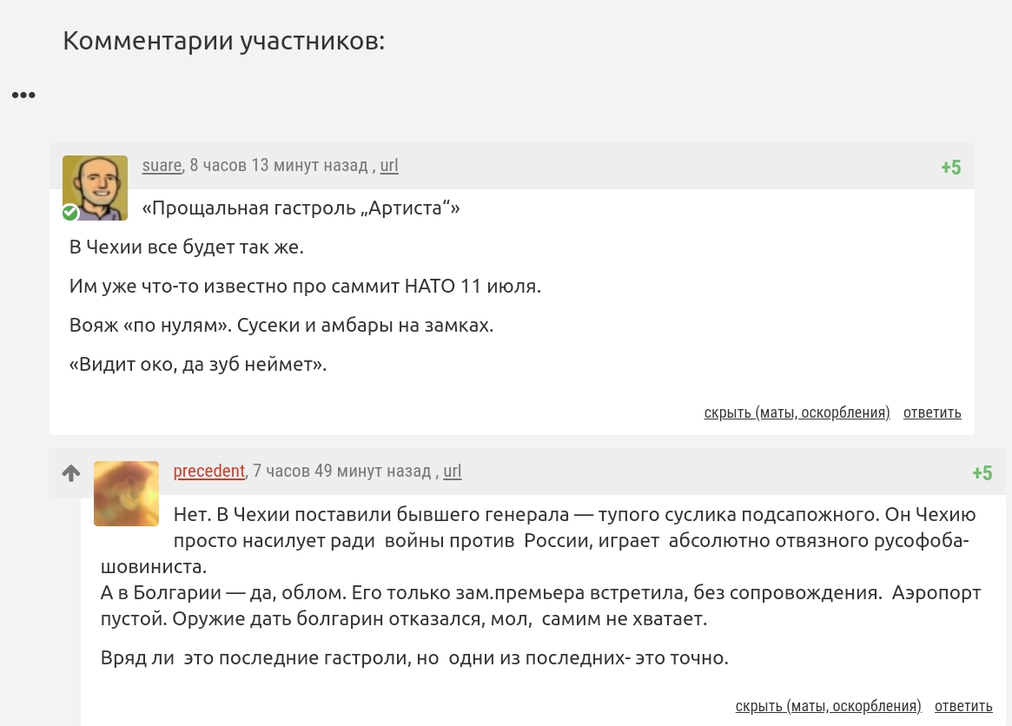The image size is (1012, 726).
Task: Click the +5 rating on suare's comment
Action: pos(951,168)
